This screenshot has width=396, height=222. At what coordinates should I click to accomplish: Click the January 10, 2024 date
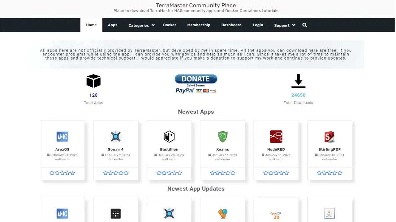(x=331, y=155)
